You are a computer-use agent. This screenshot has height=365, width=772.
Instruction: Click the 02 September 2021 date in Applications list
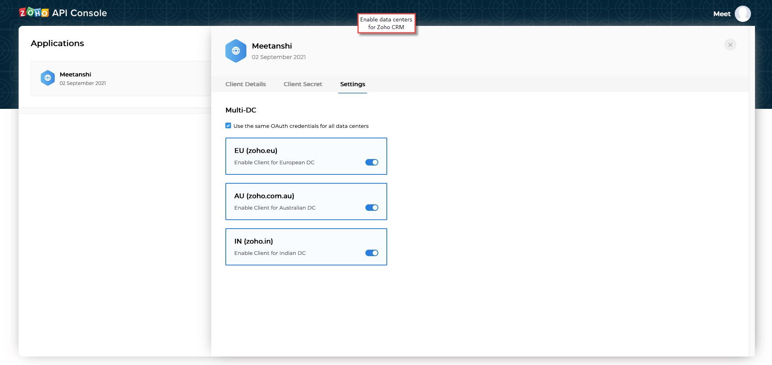(83, 83)
